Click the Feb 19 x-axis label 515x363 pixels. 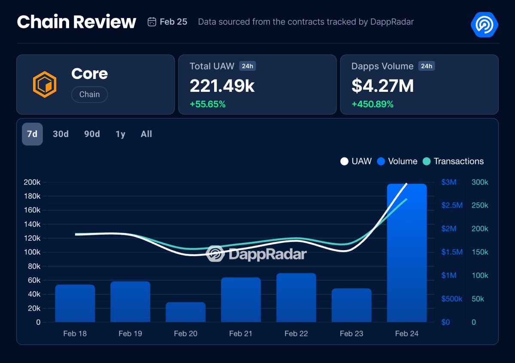pos(130,333)
